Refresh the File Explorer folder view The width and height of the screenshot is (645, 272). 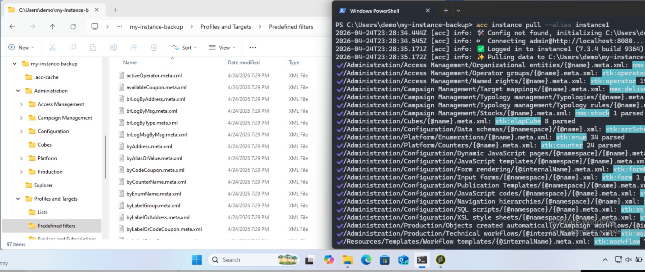coord(73,26)
